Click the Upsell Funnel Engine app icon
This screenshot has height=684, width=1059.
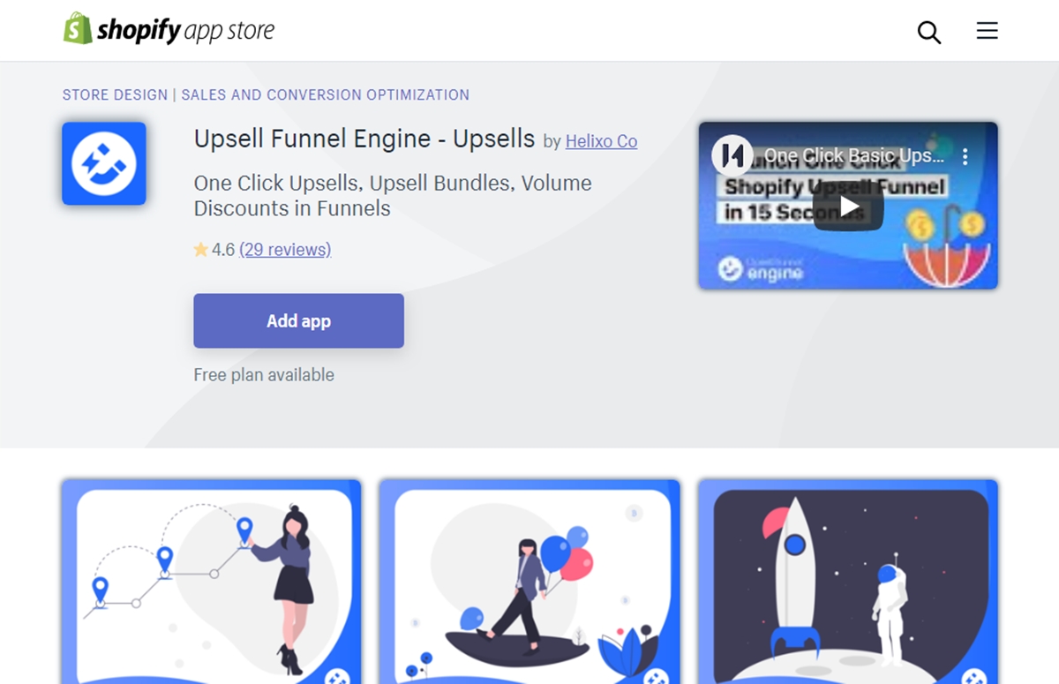(104, 163)
